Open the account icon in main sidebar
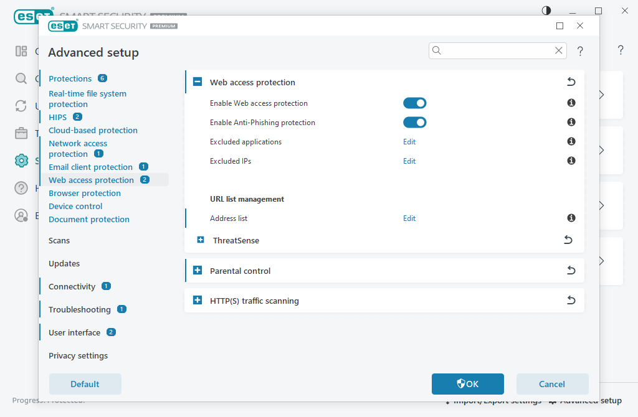Viewport: 638px width, 417px height. 21,215
